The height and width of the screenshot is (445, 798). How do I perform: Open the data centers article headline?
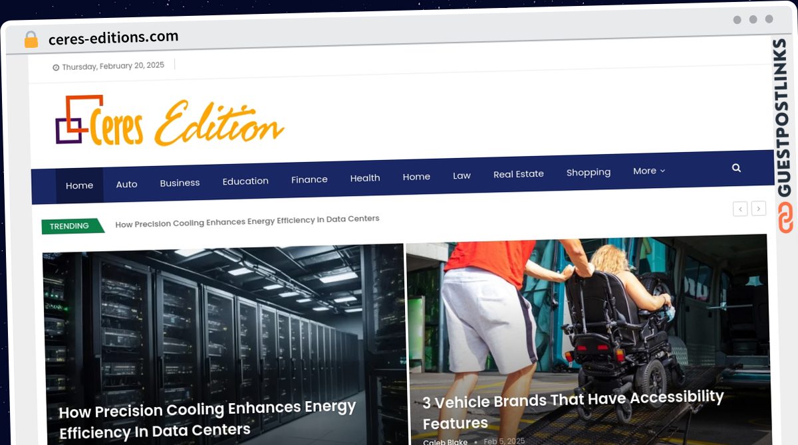click(207, 420)
